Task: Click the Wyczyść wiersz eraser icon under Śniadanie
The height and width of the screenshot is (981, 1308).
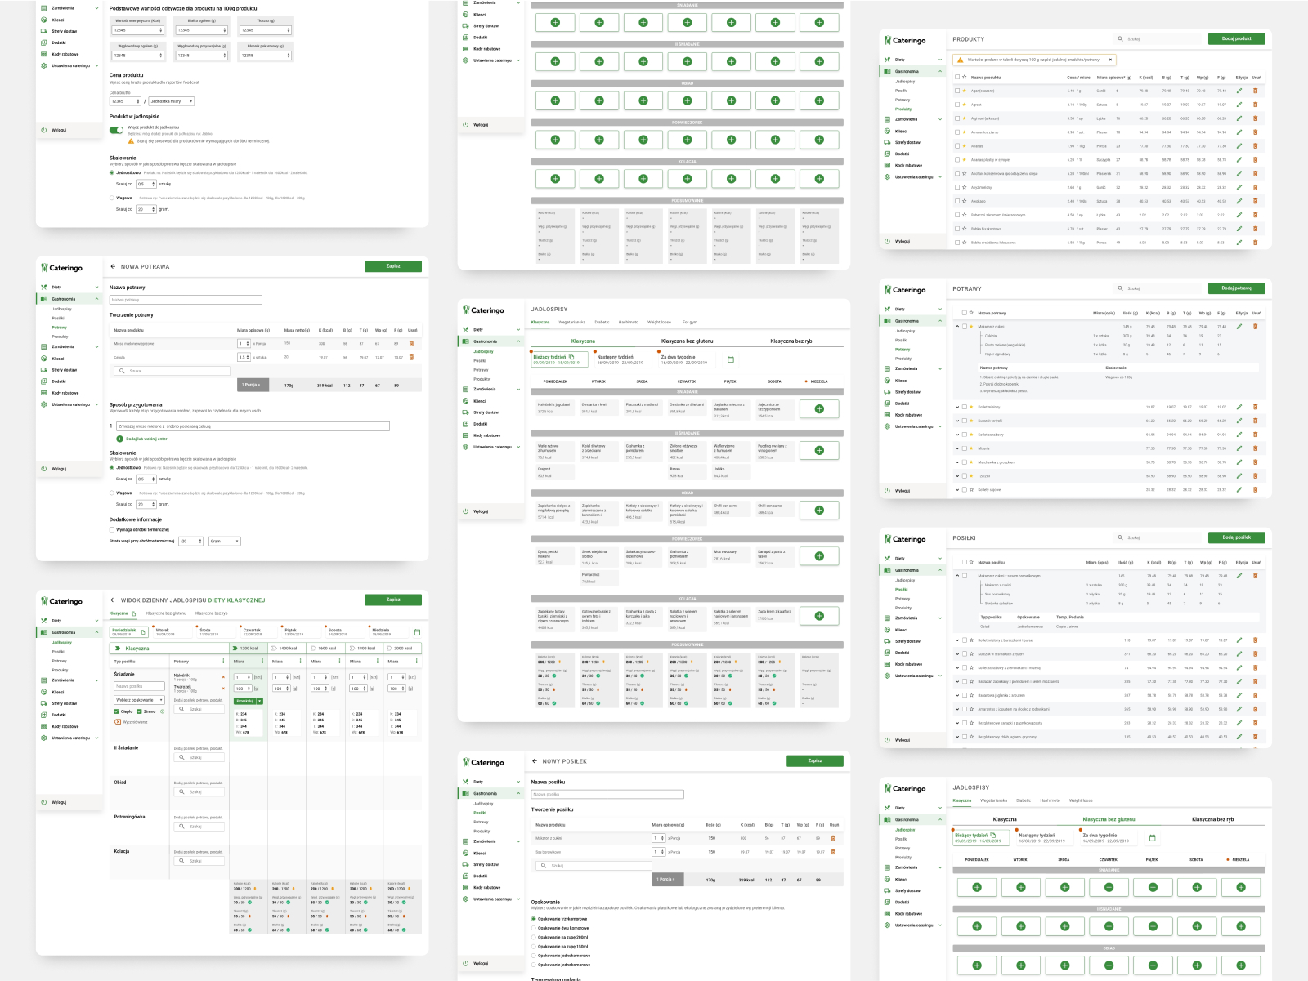Action: (x=118, y=722)
